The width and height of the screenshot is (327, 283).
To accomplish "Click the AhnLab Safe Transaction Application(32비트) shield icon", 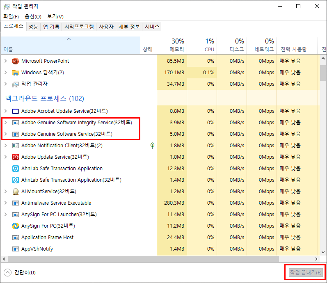I will coord(16,180).
